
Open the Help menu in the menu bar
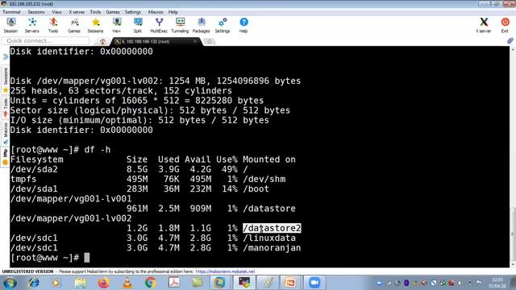click(x=173, y=12)
